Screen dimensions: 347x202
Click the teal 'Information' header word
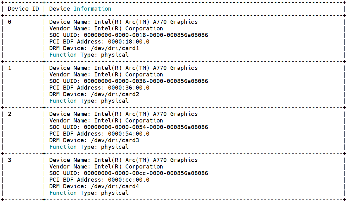[92, 9]
